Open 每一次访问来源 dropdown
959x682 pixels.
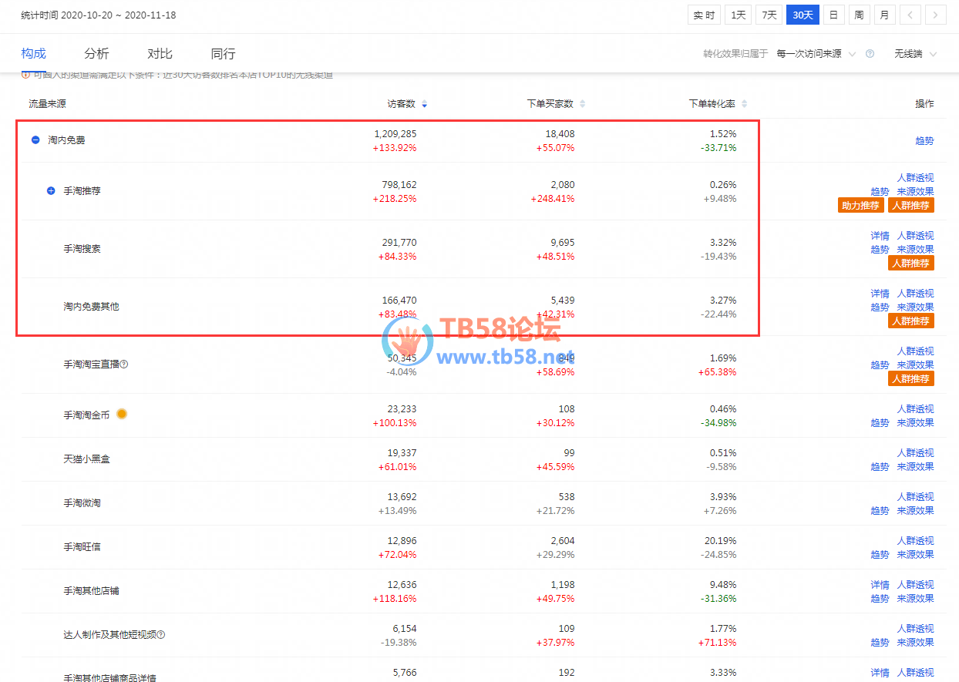[x=816, y=54]
